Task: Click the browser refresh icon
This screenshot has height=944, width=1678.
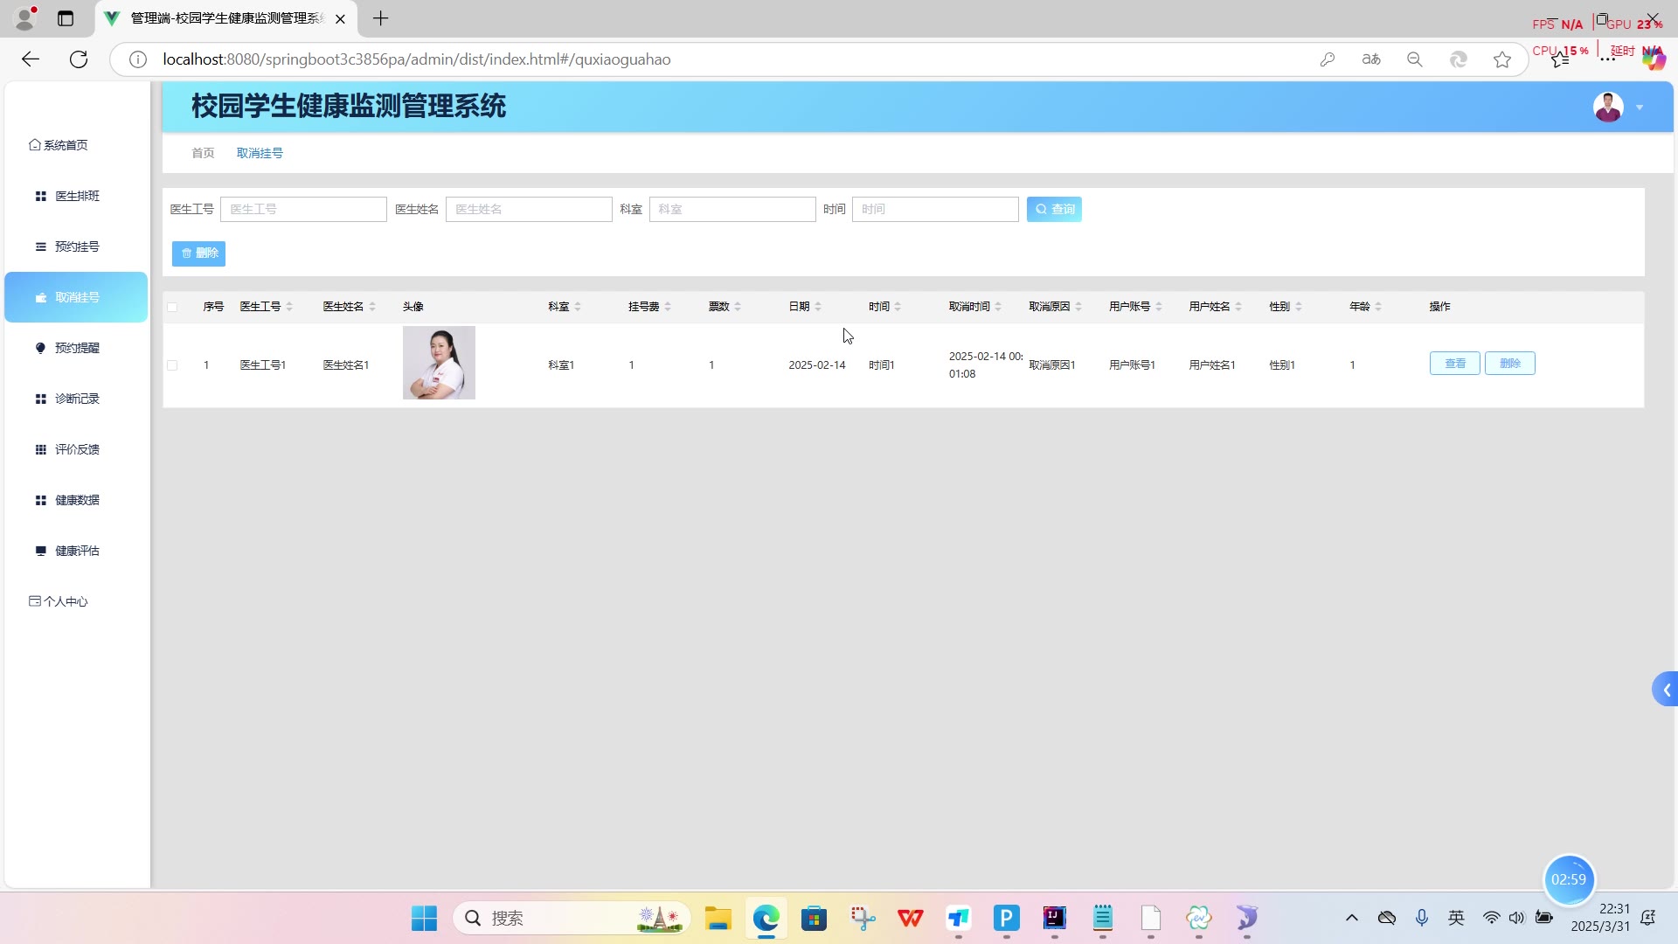Action: coord(79,59)
